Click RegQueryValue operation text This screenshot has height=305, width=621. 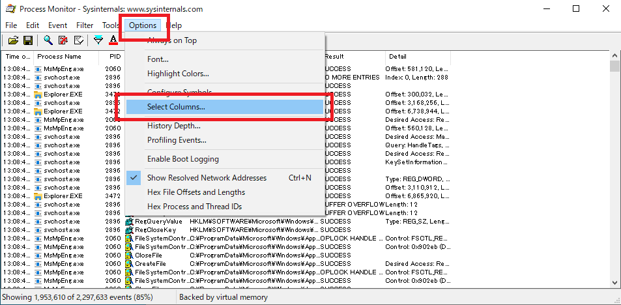point(159,222)
